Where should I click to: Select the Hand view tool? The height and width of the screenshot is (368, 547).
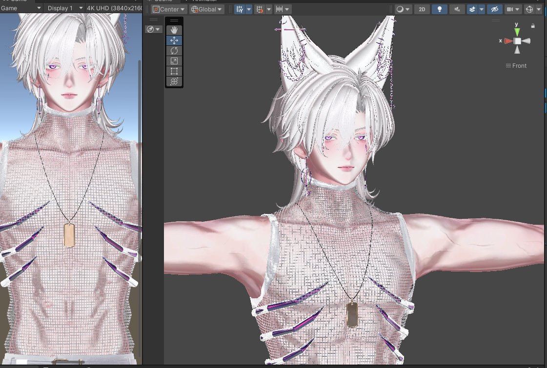(x=174, y=30)
